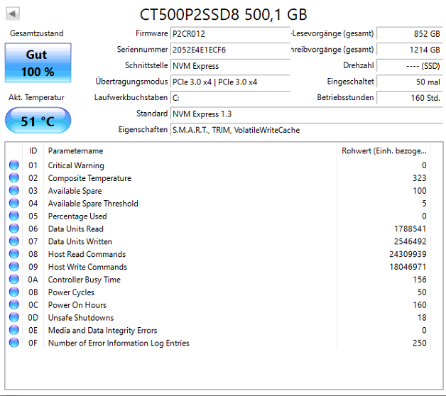Select the Data Units Read parameter name
Screen dimensions: 446x396
click(x=76, y=229)
